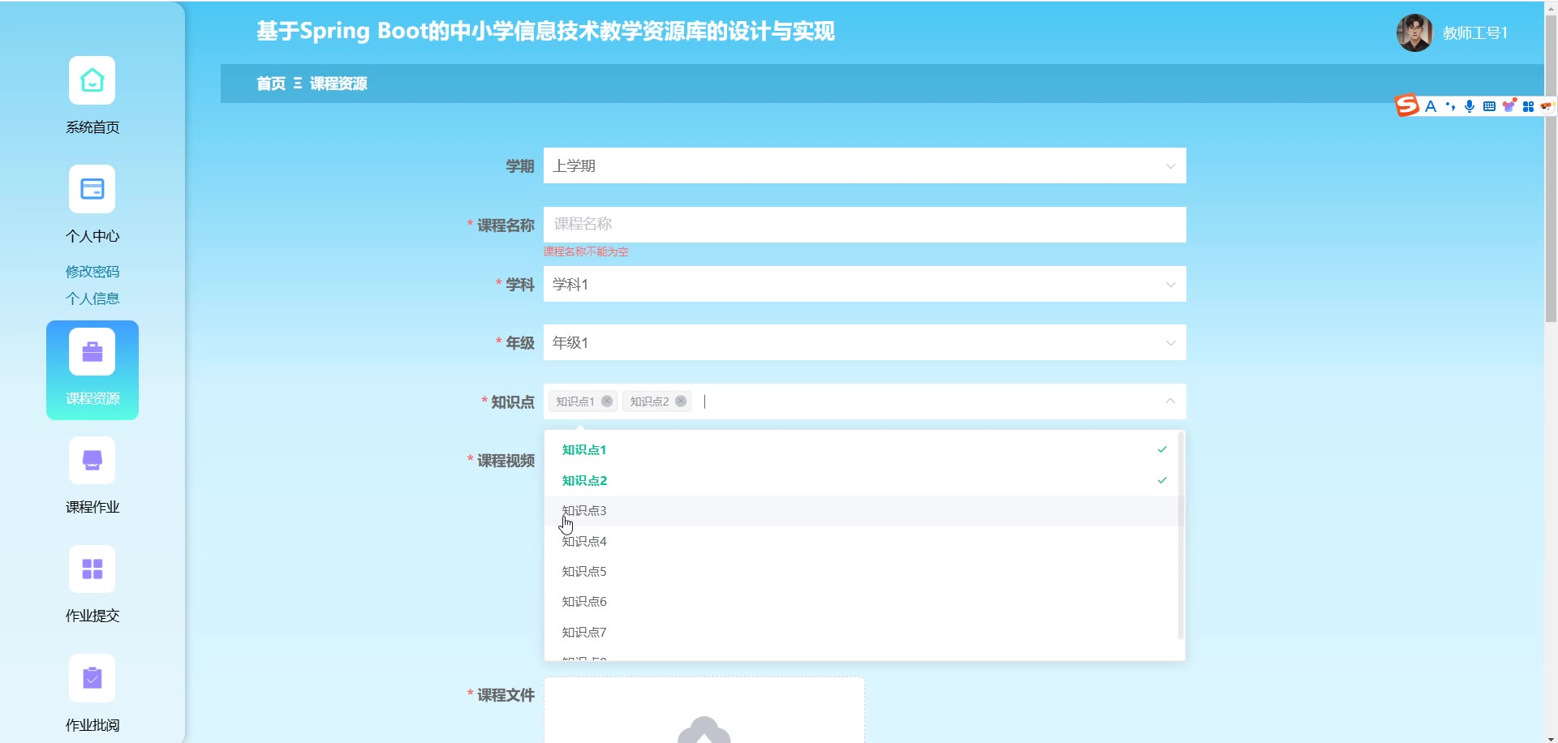
Task: Click the page title starting 基于Spring Boot
Action: point(545,31)
